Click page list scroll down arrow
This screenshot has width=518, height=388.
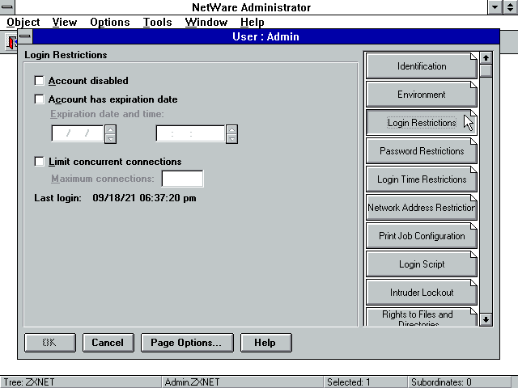pos(486,319)
